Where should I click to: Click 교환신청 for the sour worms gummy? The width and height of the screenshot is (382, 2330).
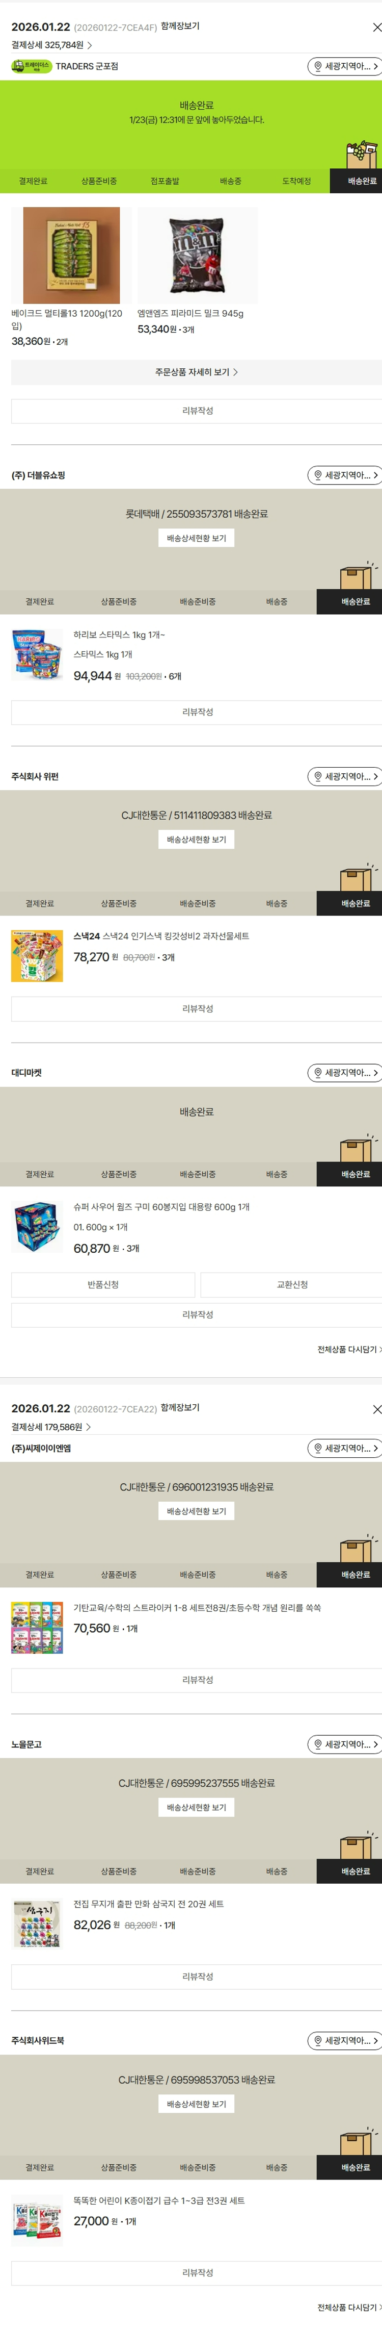pyautogui.click(x=292, y=1284)
